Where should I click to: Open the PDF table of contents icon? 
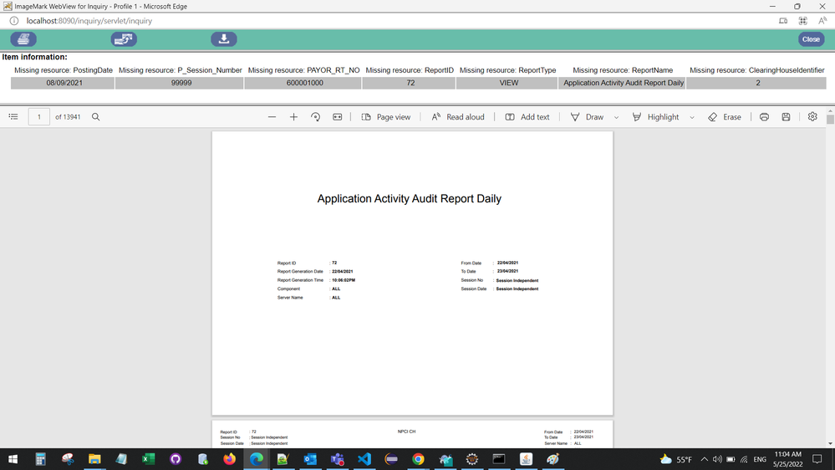(13, 117)
